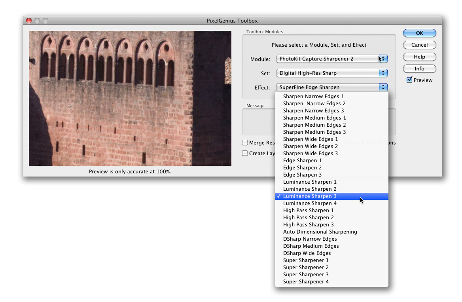Choose Luminance Sharpen 4
The image size is (462, 302).
click(331, 203)
